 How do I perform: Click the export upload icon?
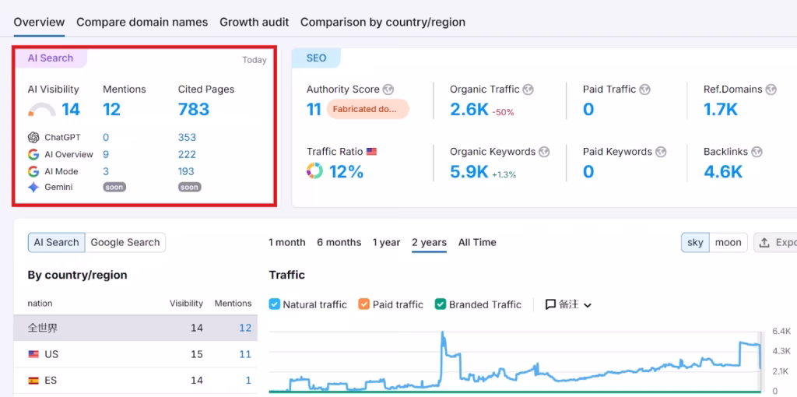(764, 243)
